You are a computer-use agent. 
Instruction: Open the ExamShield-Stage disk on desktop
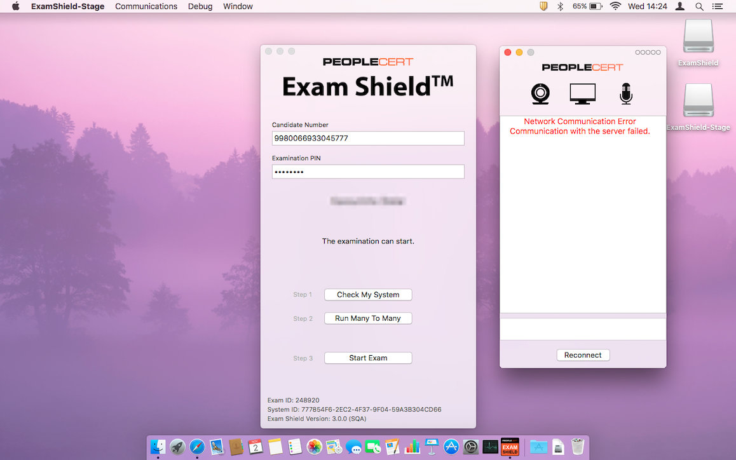[699, 102]
